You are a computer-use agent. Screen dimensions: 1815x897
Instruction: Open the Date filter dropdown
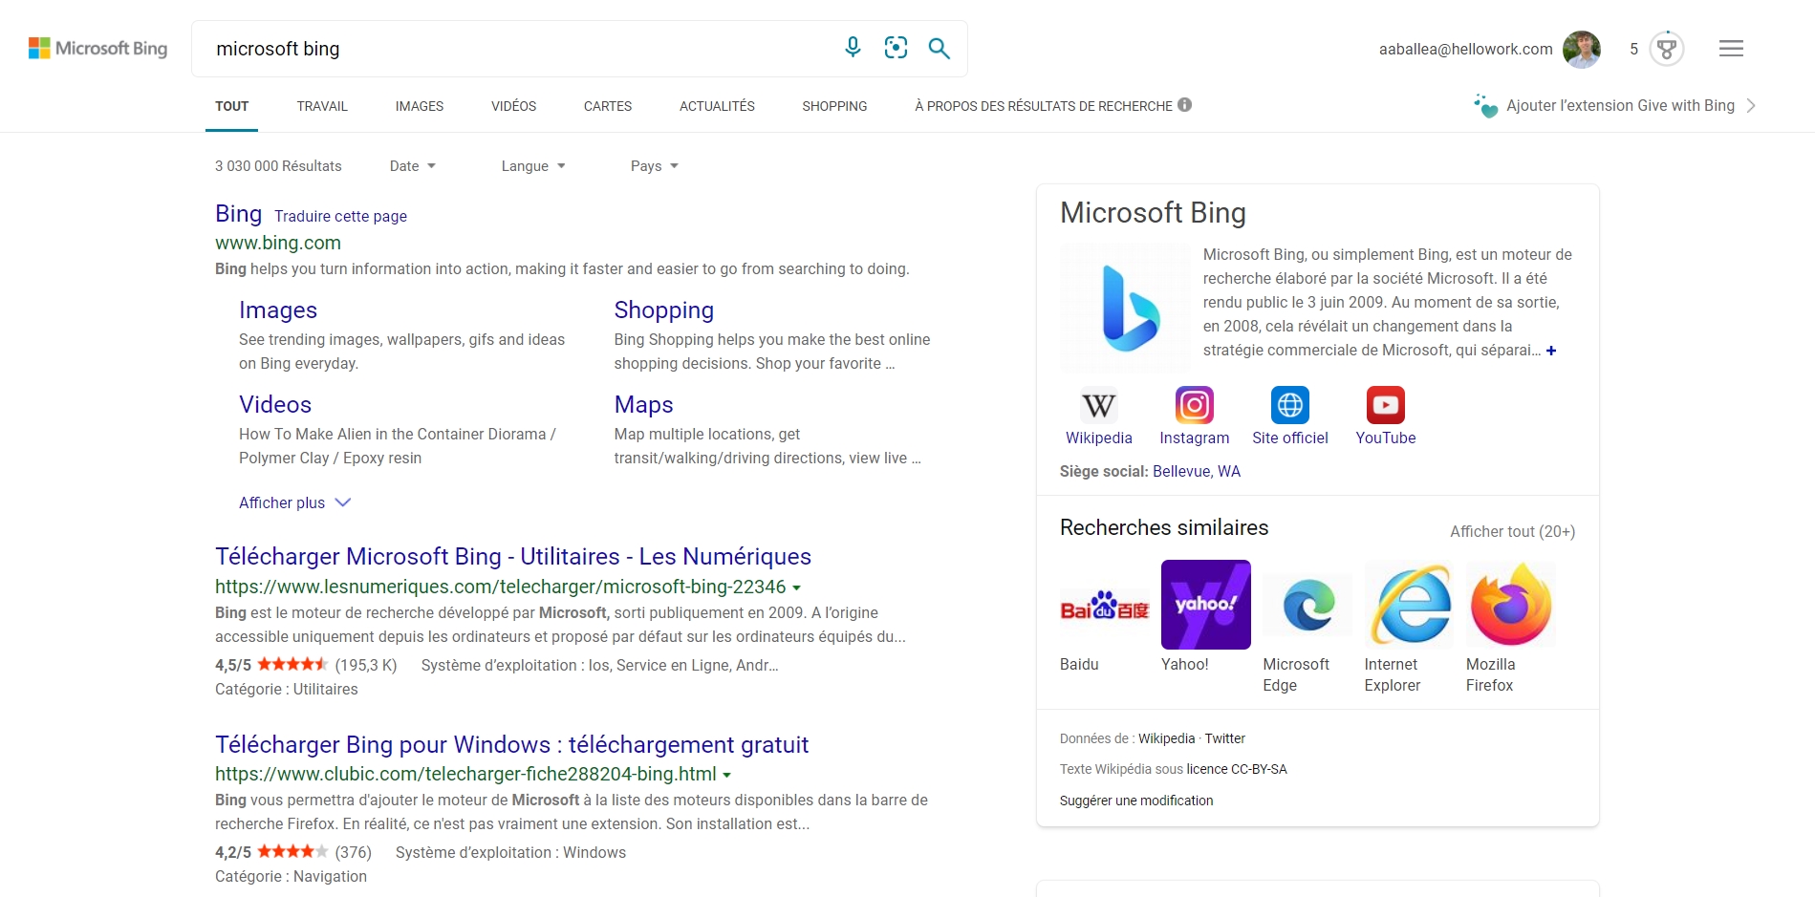tap(412, 165)
